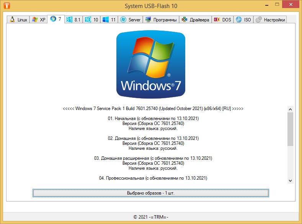Click the Программы monitor icon
The height and width of the screenshot is (224, 302).
coord(148,19)
